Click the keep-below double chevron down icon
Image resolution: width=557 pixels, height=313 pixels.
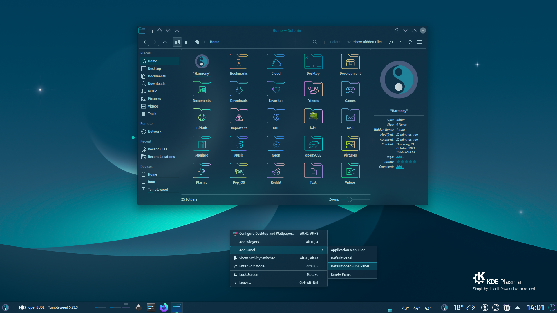168,30
